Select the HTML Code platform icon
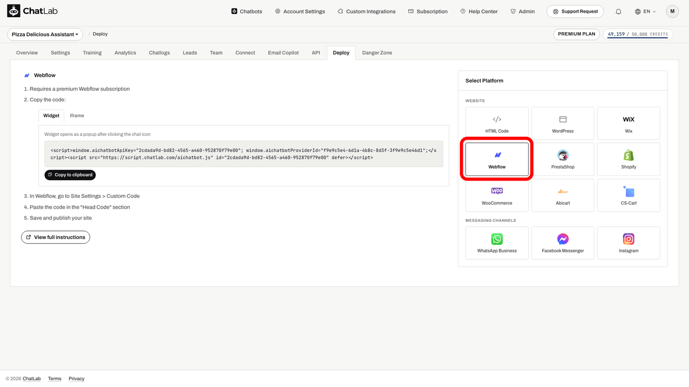Viewport: 689px width, 387px height. tap(497, 119)
